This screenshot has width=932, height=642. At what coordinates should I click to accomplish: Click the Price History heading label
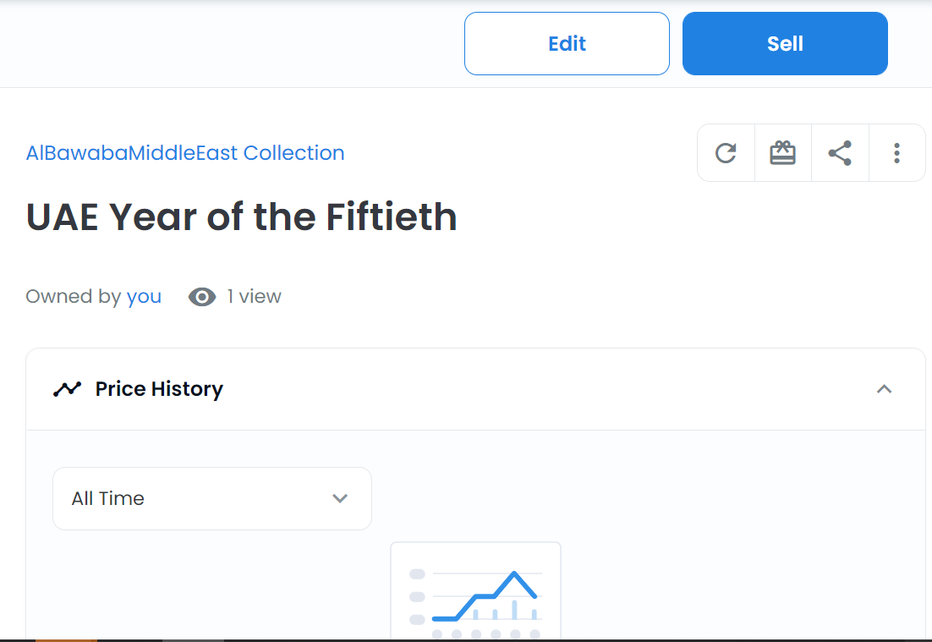(x=159, y=389)
